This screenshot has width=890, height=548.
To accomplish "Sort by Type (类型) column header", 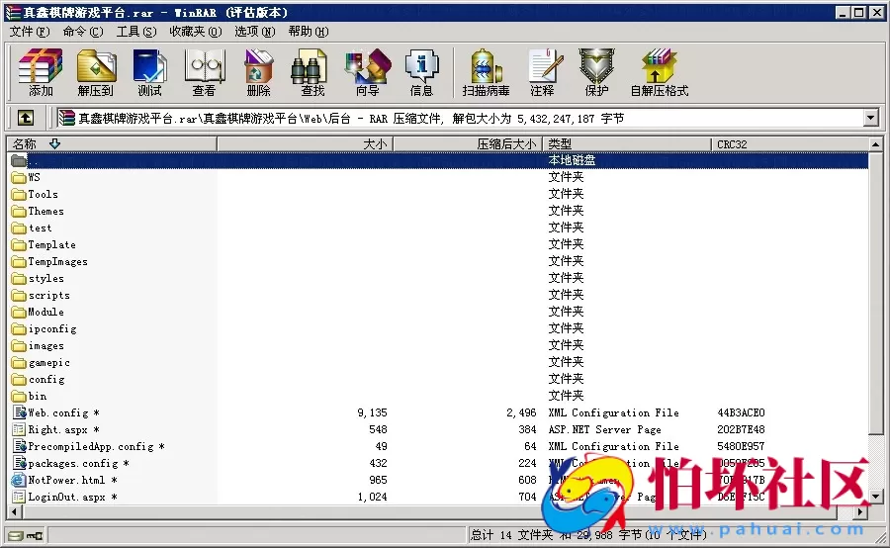I will click(x=627, y=144).
